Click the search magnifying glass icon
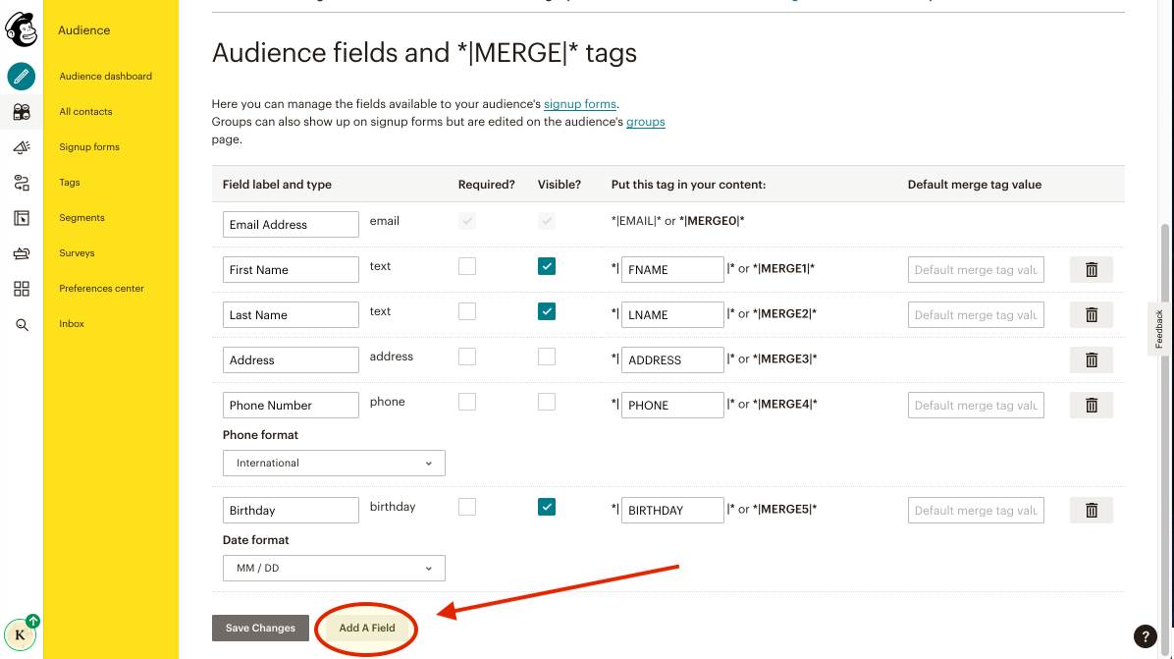 coord(21,324)
